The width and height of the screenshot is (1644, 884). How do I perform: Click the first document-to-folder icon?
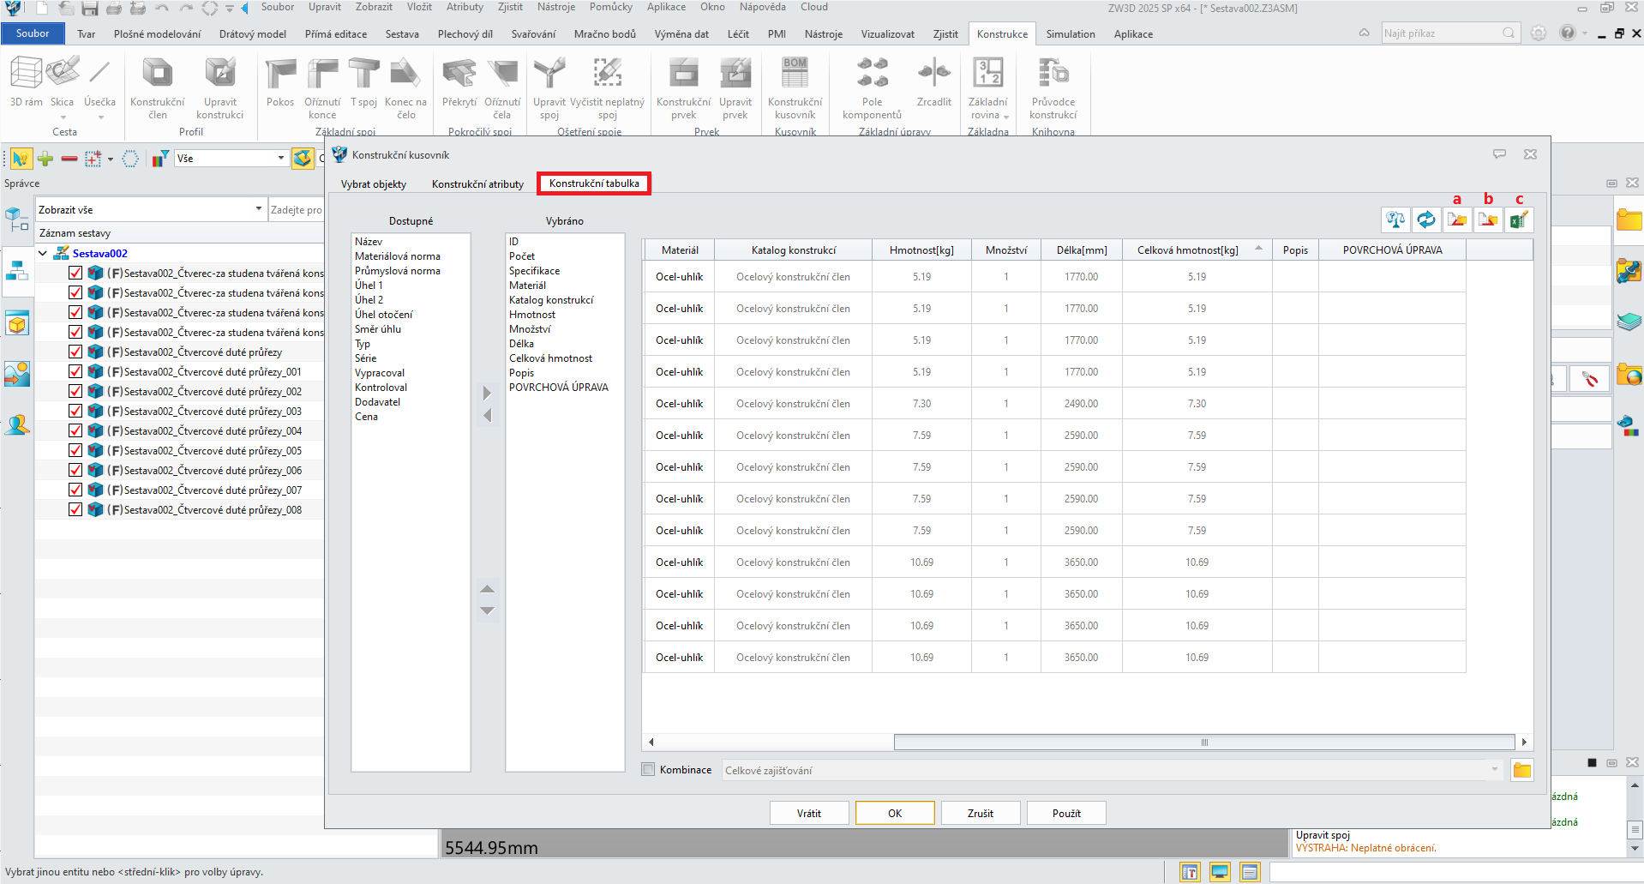[x=1457, y=220]
